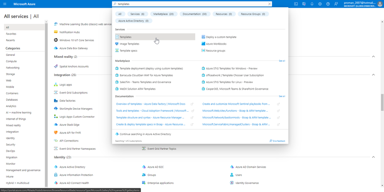The height and width of the screenshot is (192, 384).
Task: Filter results to Azure Active Directory (0)
Action: [133, 21]
